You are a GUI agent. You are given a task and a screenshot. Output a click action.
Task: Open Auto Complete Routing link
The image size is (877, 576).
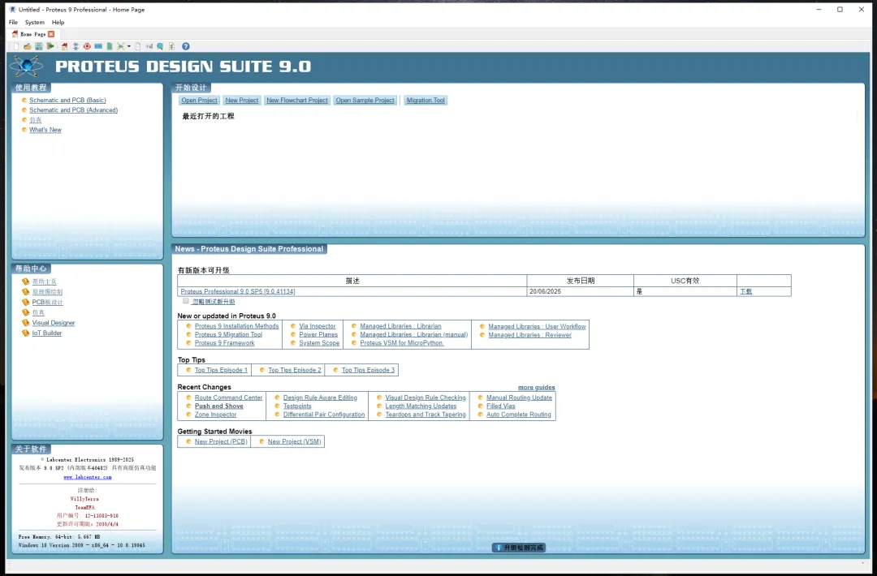point(518,415)
